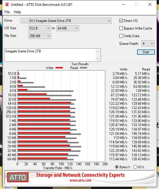Click the gray Read legend swatch
This screenshot has height=189, width=159.
[x=83, y=68]
